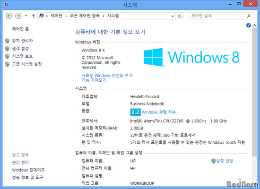Screen dimensions: 260x189
Task: Open 고급 시스템 설정 link
Action: pos(27,64)
